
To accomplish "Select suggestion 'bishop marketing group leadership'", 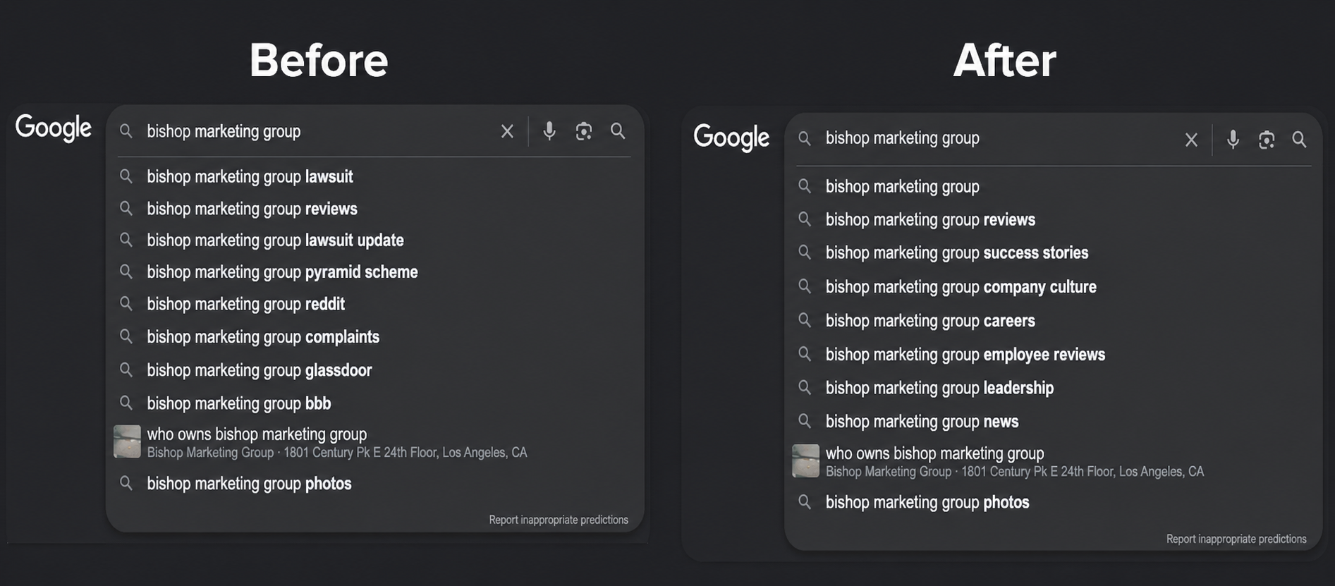I will coord(939,388).
